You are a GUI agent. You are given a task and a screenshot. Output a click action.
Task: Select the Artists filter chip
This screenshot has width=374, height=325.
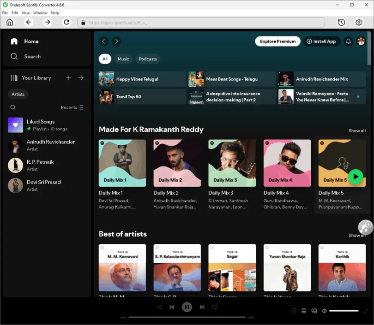point(18,95)
